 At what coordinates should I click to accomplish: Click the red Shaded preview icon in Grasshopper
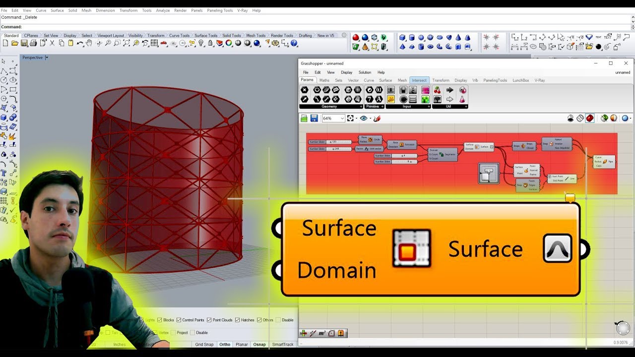590,118
